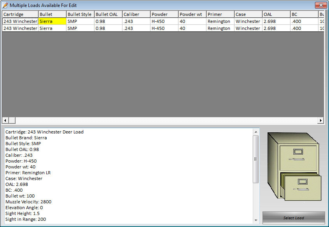This screenshot has height=227, width=329.
Task: Click the details panel scrollbar thumb
Action: coord(255,159)
